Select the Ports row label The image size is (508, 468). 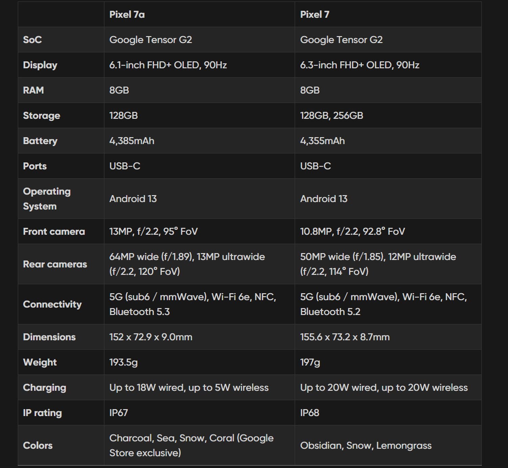pos(35,166)
